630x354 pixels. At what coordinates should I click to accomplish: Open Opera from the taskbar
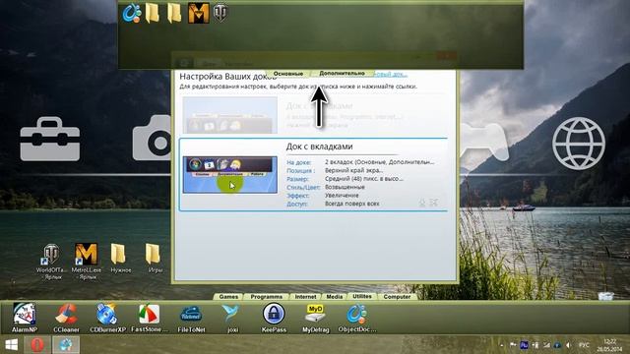click(x=37, y=345)
